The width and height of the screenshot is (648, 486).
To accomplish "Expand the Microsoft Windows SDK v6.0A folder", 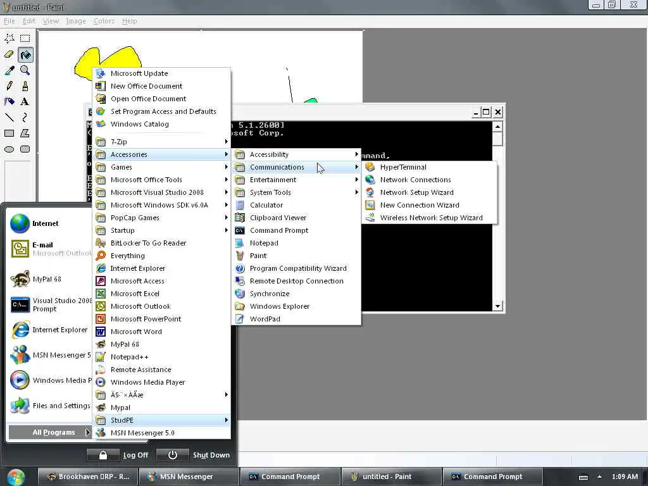I will pyautogui.click(x=161, y=205).
